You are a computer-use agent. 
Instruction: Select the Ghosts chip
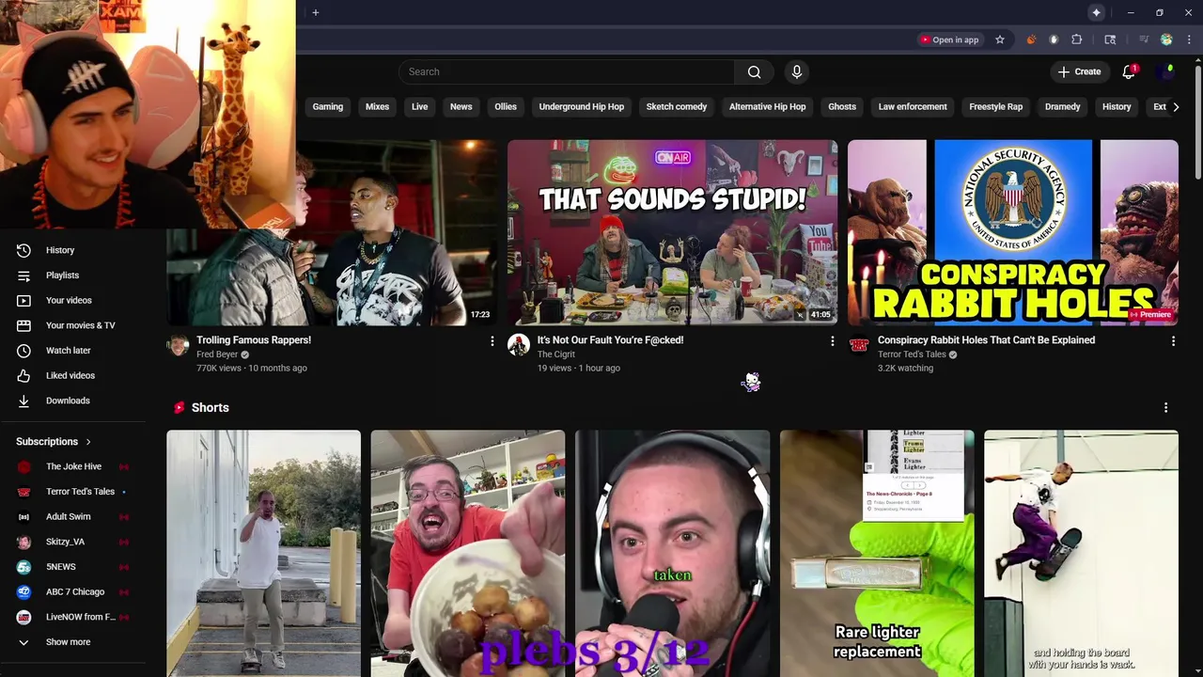842,106
